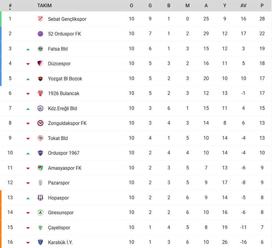Sort the table by the # rank column
This screenshot has width=272, height=248.
10,6
